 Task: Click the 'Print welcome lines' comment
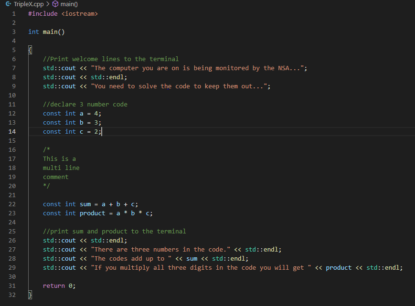(111, 59)
